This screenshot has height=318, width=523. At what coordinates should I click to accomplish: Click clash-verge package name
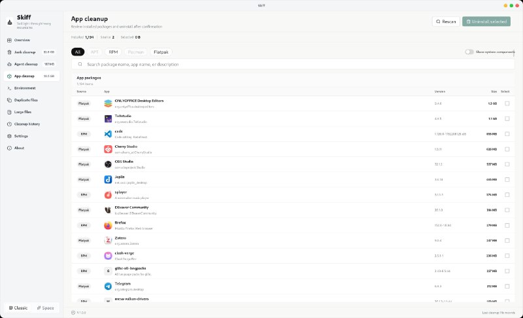(x=124, y=253)
